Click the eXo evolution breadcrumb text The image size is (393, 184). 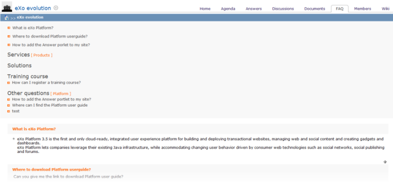[30, 17]
